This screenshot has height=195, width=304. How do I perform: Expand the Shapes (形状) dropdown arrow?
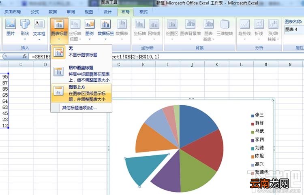(25, 39)
